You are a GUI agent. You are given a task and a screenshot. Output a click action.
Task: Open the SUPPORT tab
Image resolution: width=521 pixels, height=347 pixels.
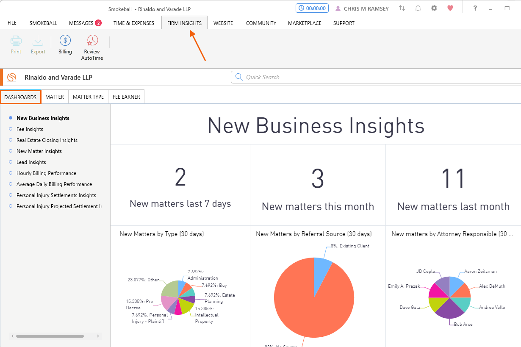click(344, 23)
